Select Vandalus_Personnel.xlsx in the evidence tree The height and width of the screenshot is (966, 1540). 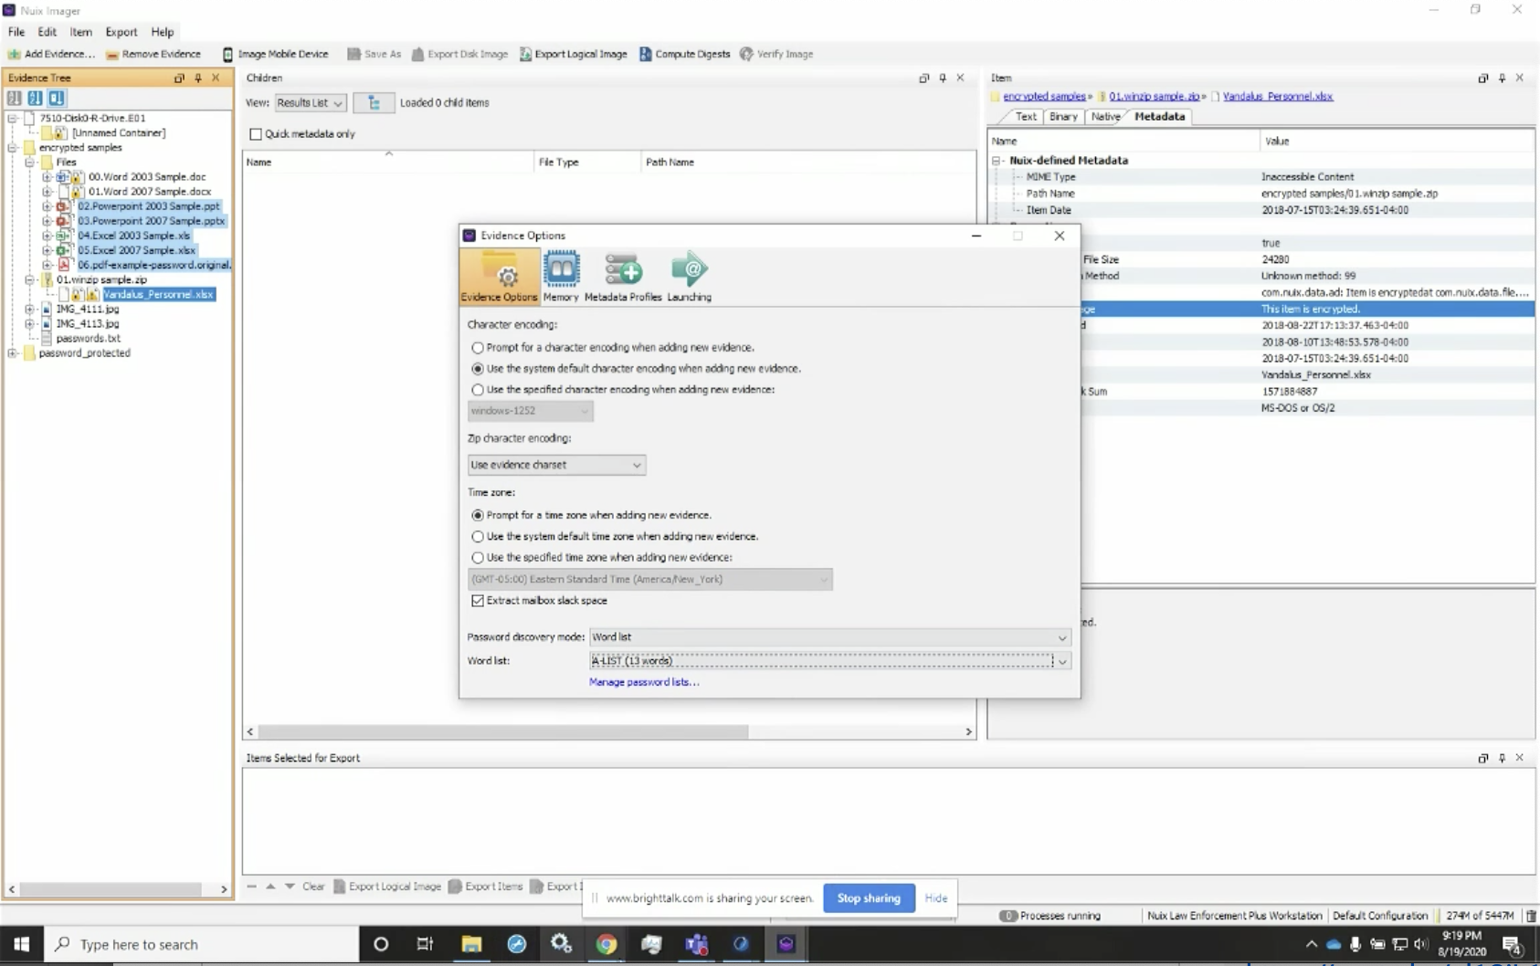coord(159,295)
